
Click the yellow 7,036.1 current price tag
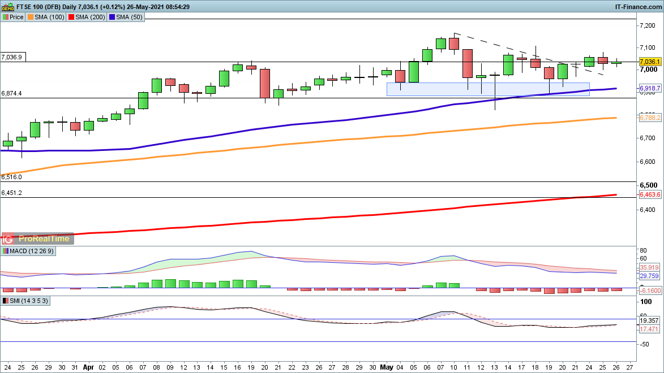[x=650, y=62]
